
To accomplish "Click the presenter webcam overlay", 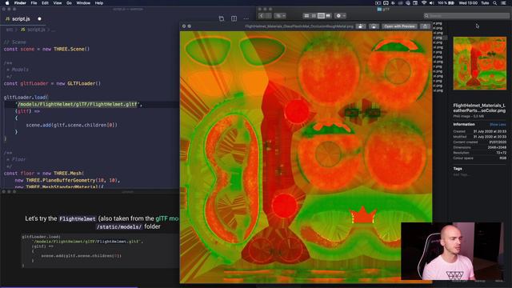I will pyautogui.click(x=451, y=251).
